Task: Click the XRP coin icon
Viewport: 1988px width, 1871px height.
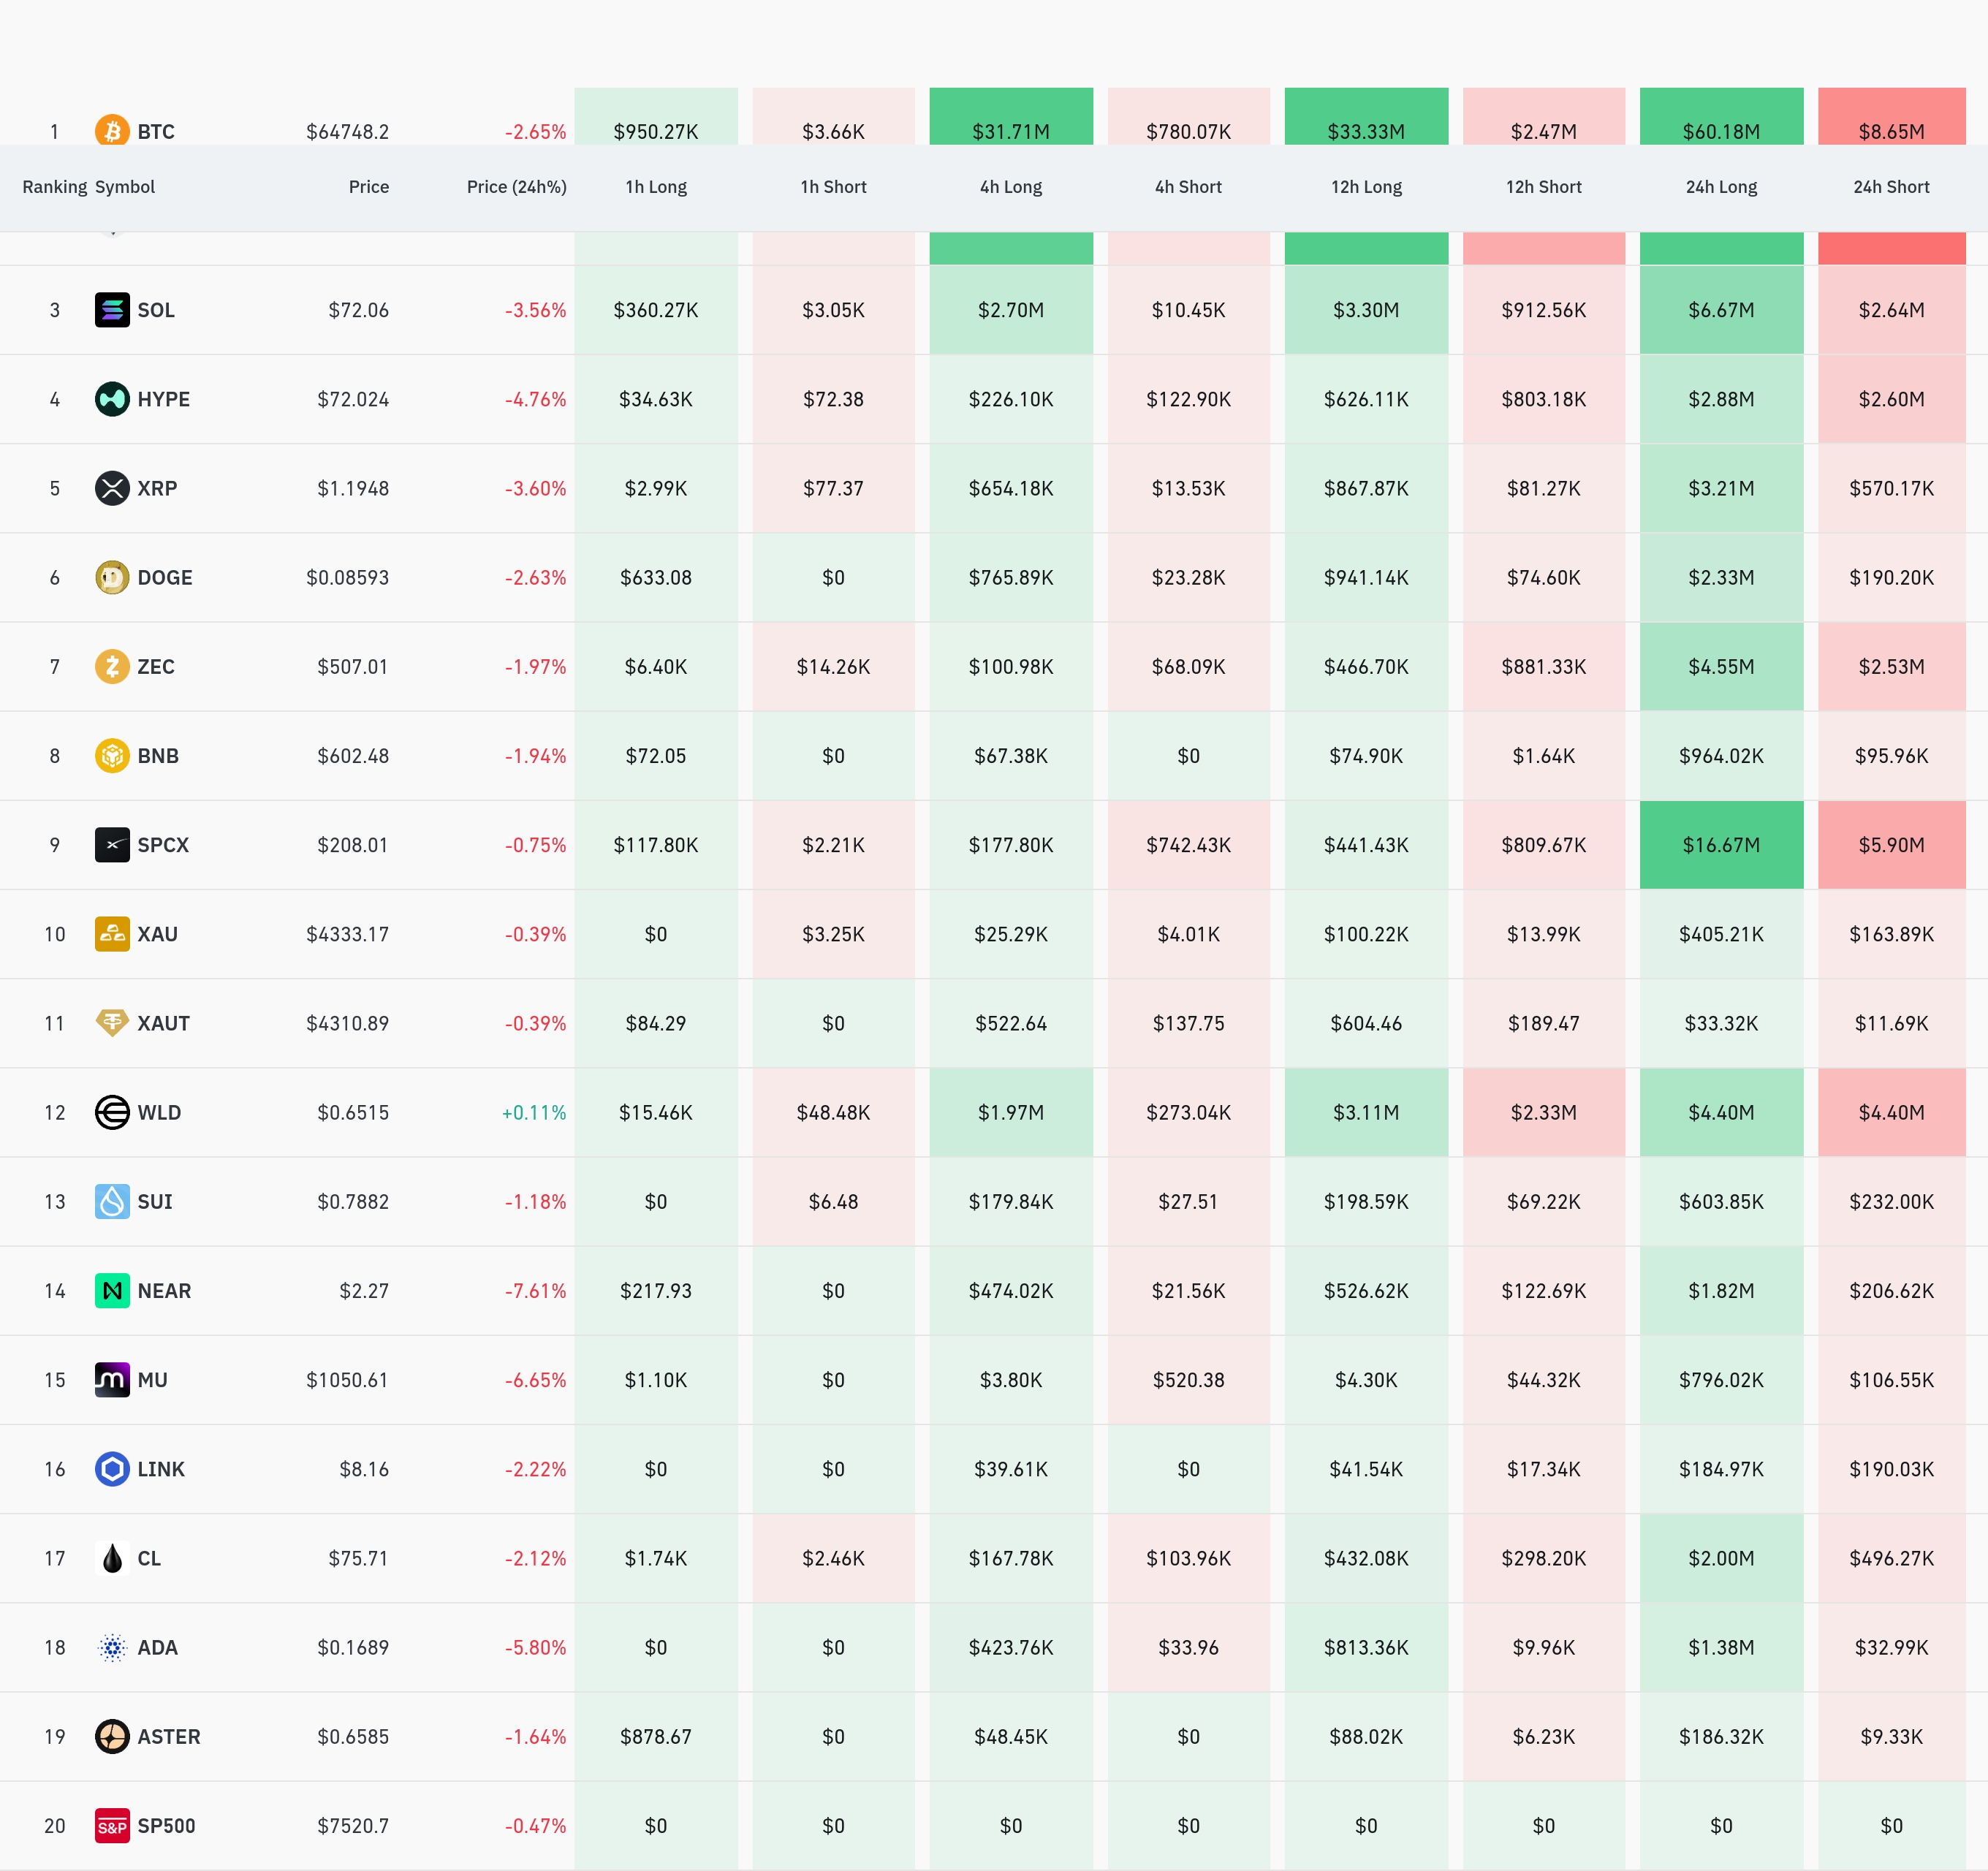Action: (x=112, y=488)
